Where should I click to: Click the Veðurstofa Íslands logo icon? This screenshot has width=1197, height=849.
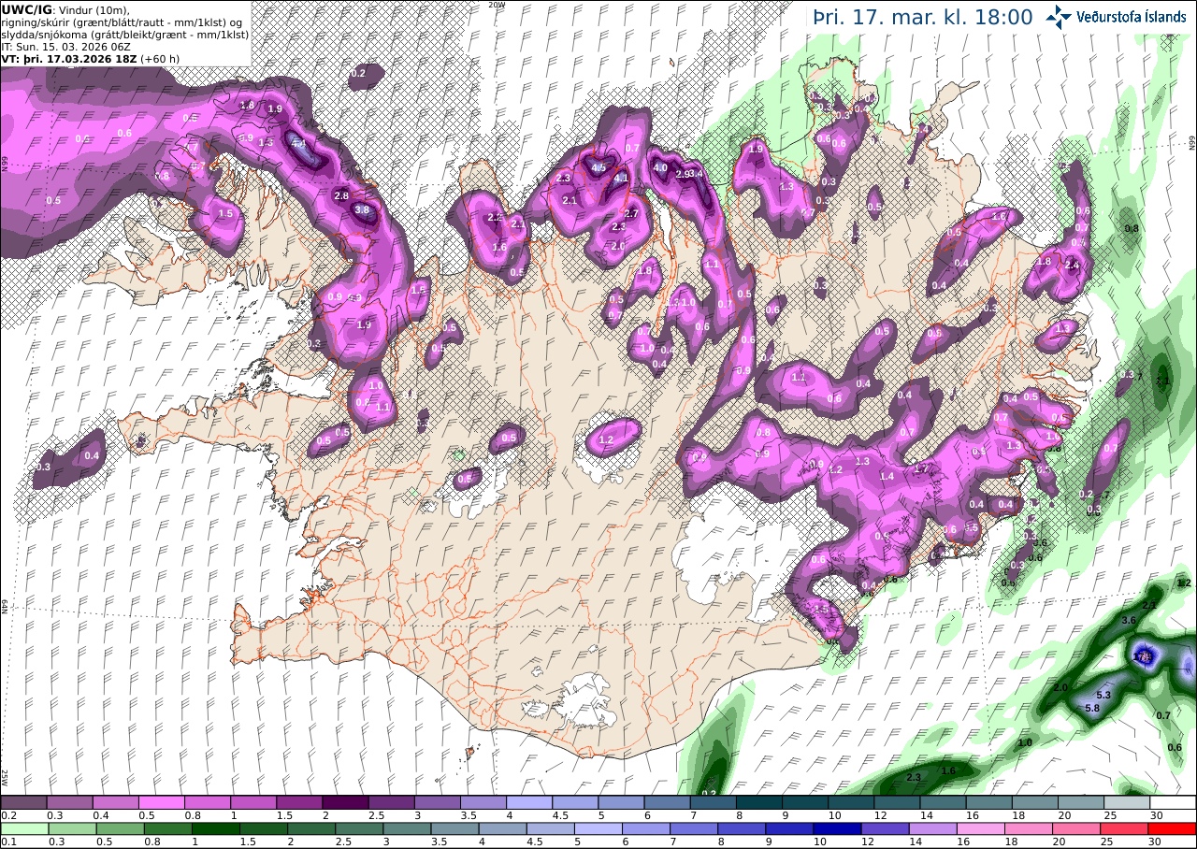point(1060,17)
